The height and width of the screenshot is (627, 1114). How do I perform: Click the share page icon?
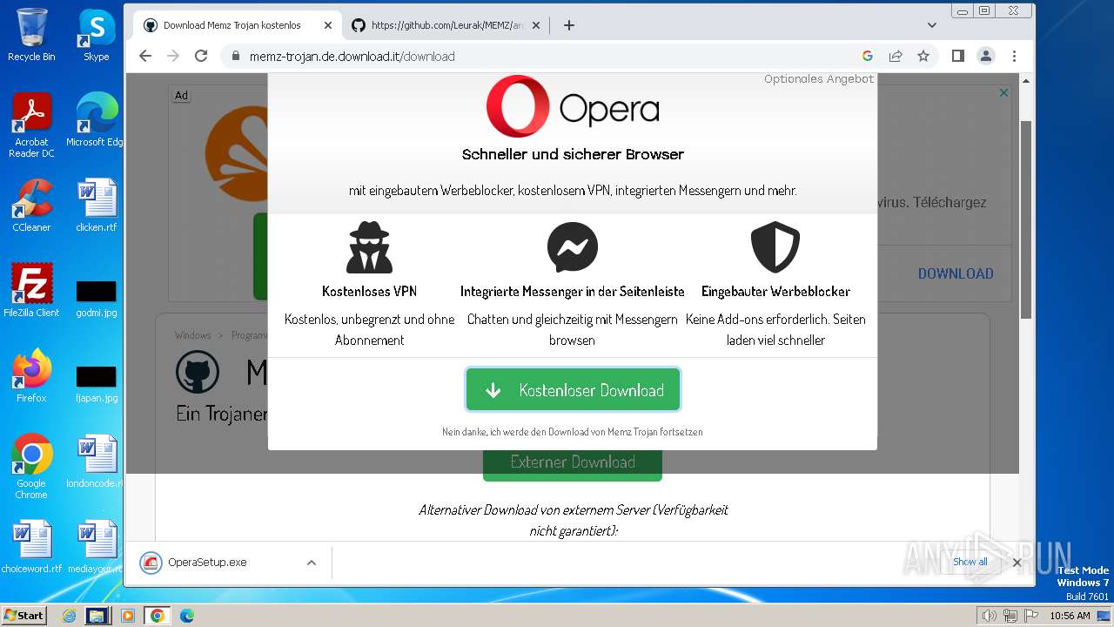click(x=896, y=56)
